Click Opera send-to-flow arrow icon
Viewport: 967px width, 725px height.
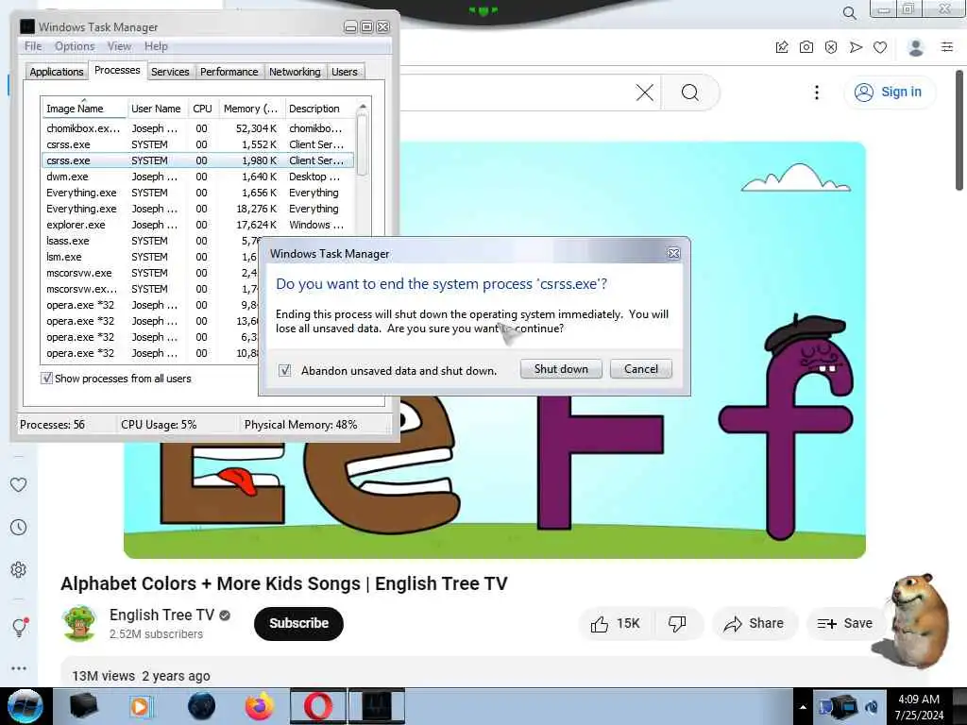[x=856, y=47]
